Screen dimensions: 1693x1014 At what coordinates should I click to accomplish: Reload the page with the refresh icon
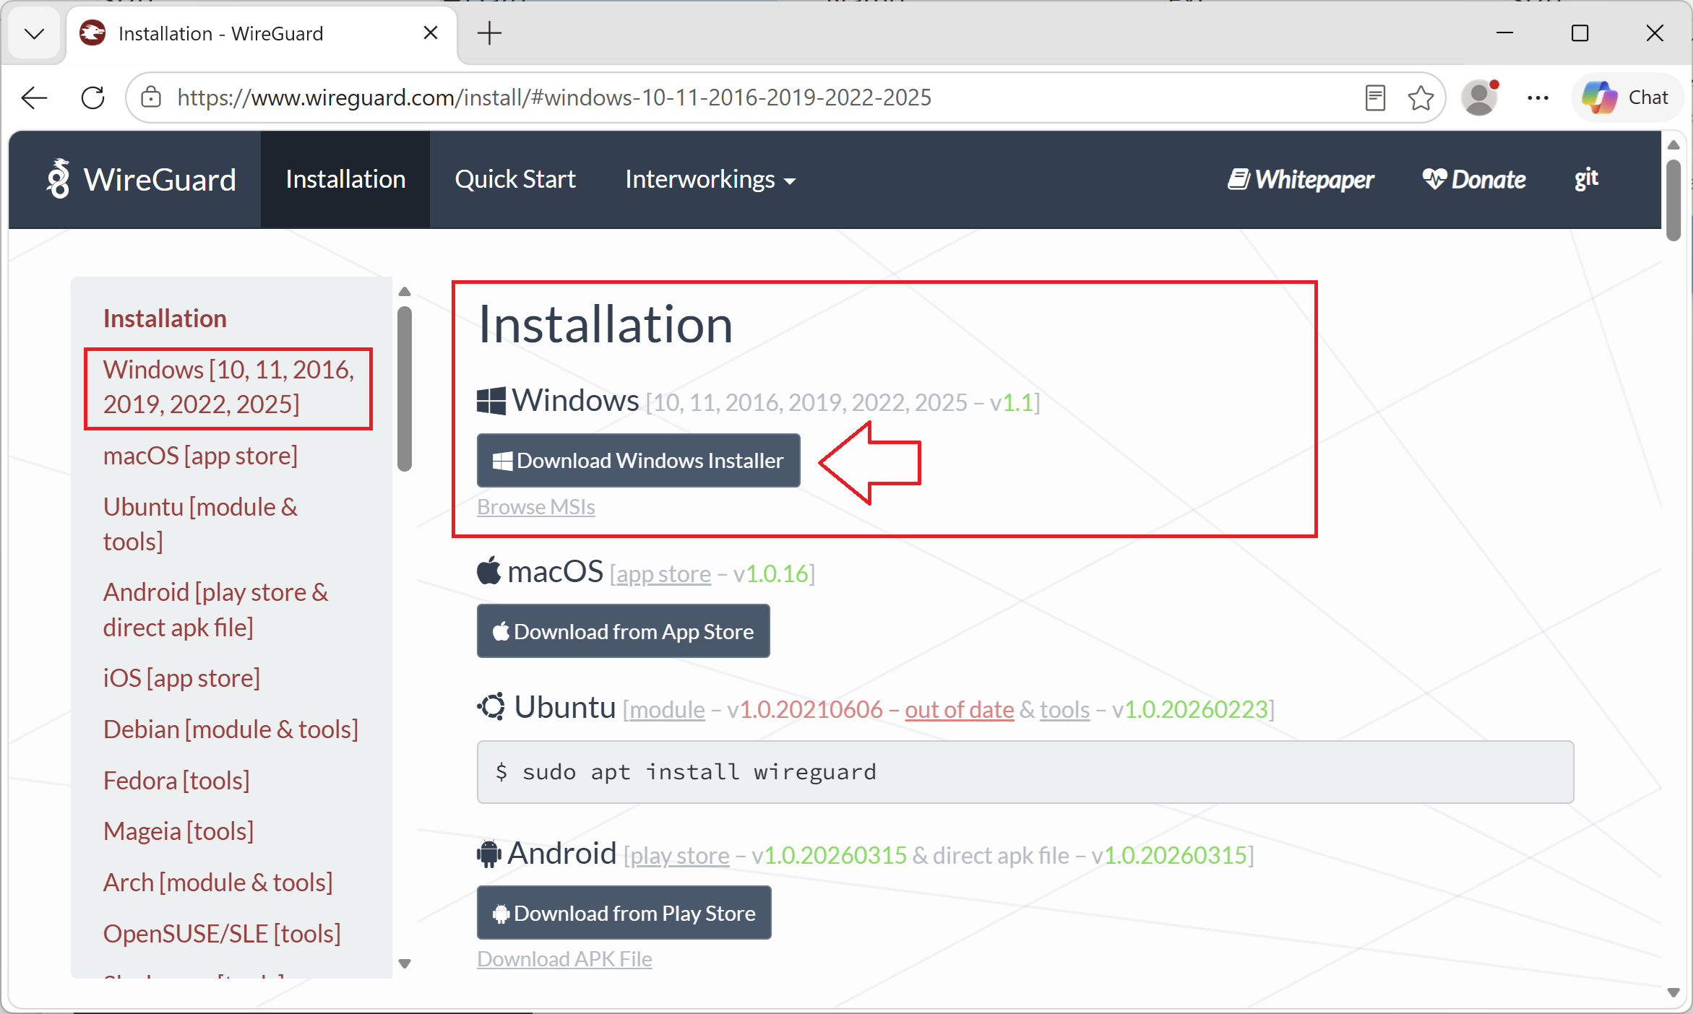tap(93, 97)
